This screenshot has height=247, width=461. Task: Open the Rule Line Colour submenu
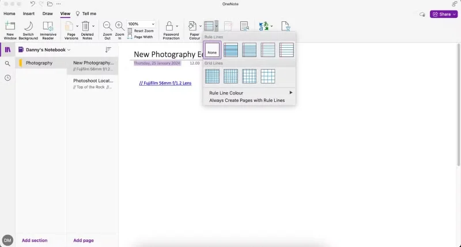pos(250,93)
